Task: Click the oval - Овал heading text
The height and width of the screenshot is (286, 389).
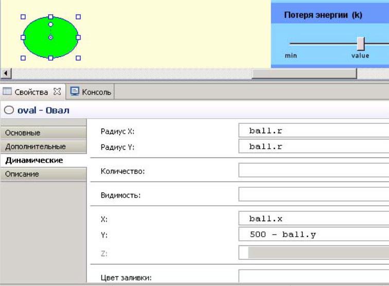Action: (43, 110)
